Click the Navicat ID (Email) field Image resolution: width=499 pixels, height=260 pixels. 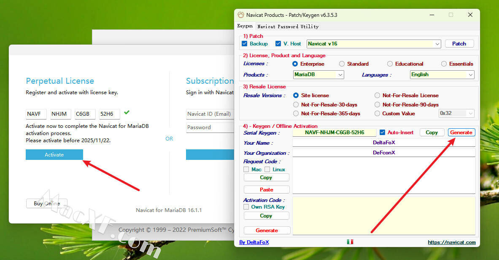(210, 114)
